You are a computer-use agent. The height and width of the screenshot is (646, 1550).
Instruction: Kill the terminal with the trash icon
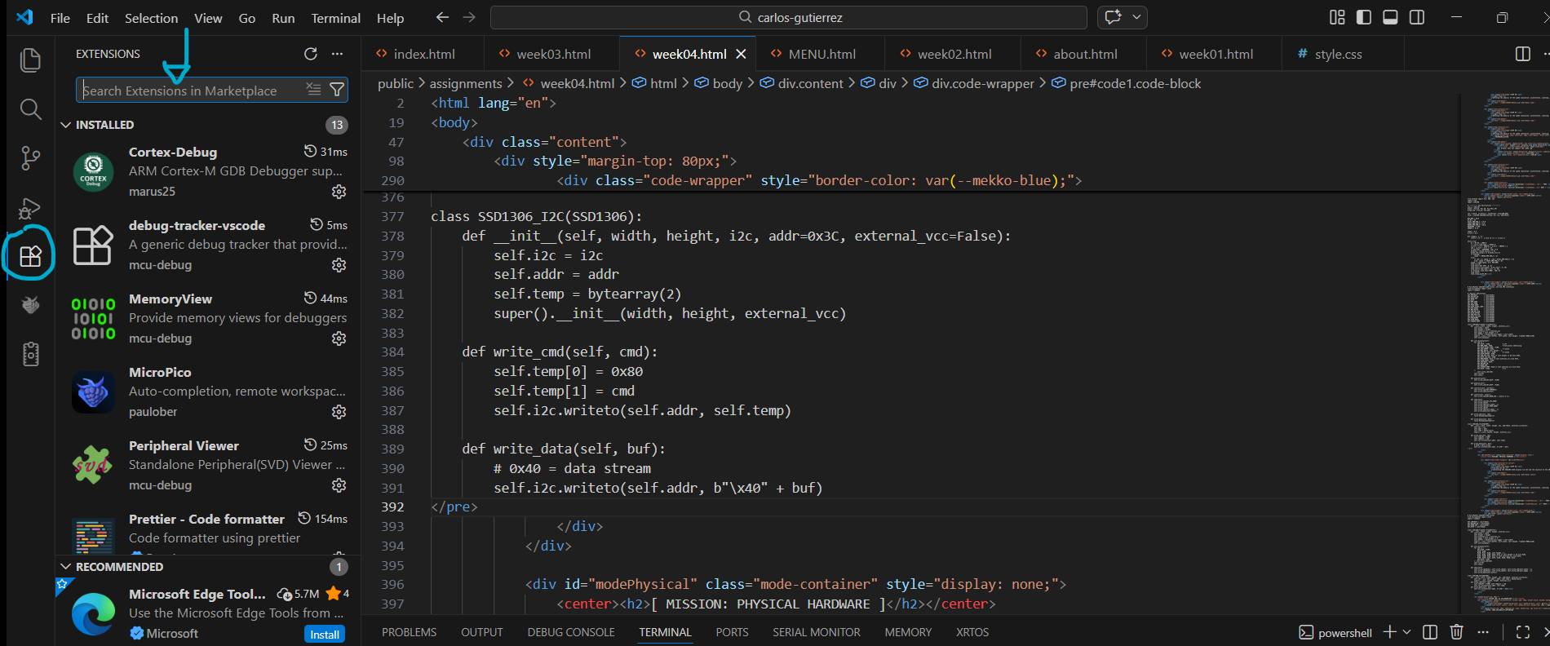[x=1456, y=632]
